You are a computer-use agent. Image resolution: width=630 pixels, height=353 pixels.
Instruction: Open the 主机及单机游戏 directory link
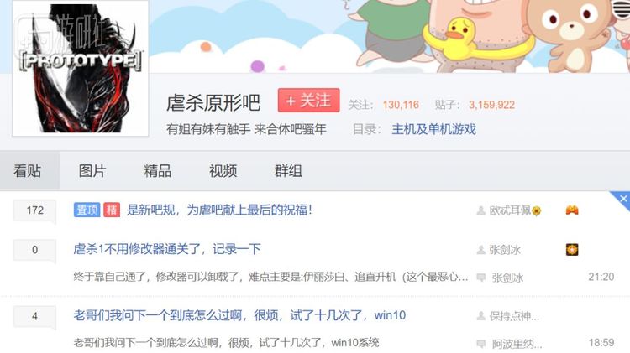[433, 129]
